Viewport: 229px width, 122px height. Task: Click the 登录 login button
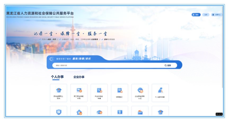[196, 15]
